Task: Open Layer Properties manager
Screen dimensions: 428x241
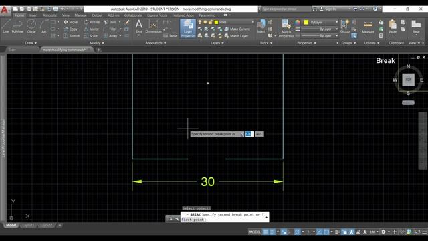Action: click(188, 28)
